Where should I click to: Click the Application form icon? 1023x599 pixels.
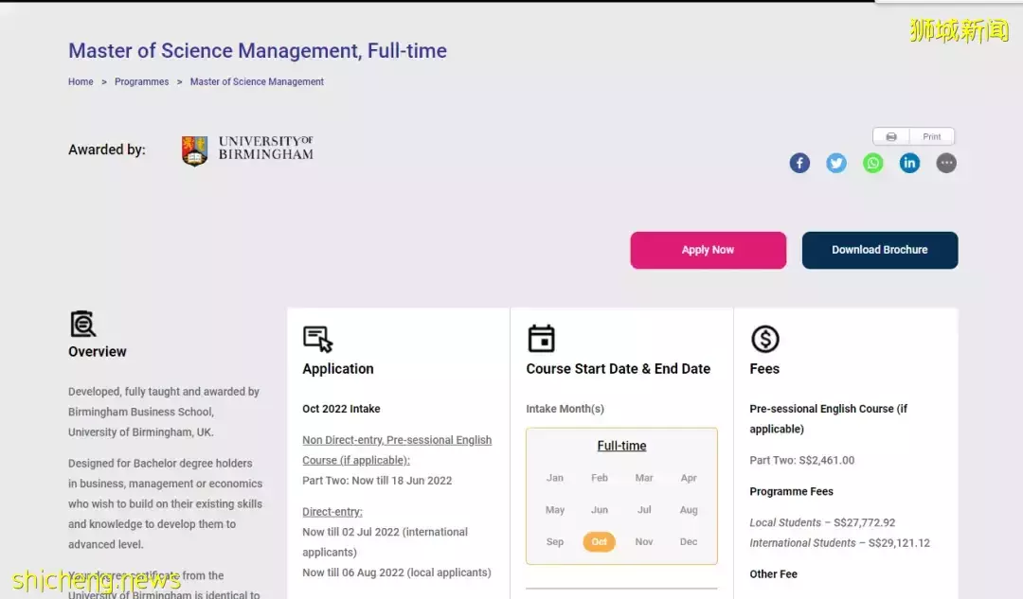(317, 339)
